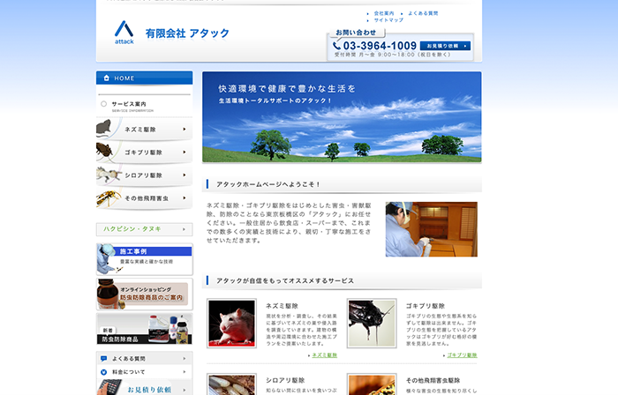Viewport: 618px width, 395px height.
Task: Open the オンラインショッピング banner
Action: coord(144,294)
